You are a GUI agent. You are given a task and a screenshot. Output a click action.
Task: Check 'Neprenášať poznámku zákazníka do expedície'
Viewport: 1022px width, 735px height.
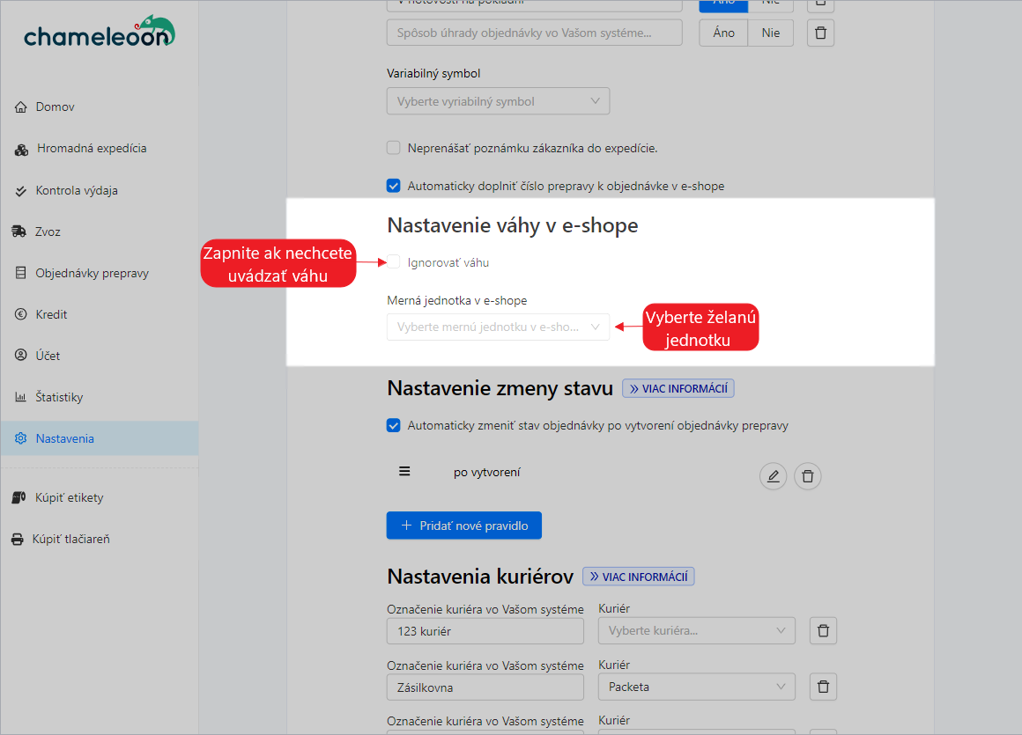(x=394, y=148)
